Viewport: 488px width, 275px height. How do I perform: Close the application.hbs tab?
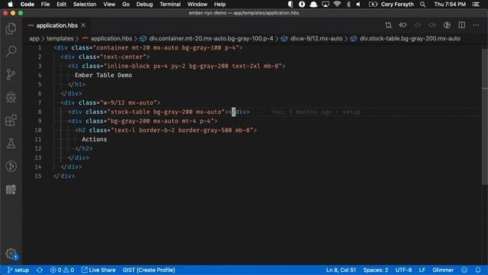tap(83, 25)
